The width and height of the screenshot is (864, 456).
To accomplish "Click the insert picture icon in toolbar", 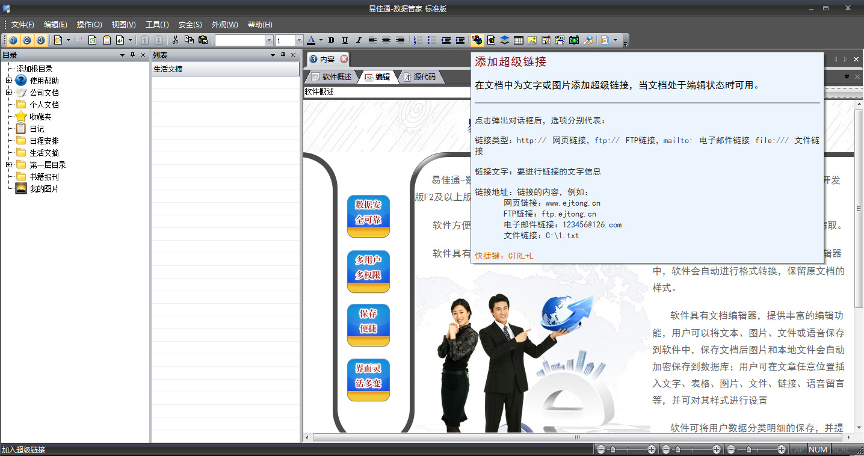I will [x=532, y=40].
